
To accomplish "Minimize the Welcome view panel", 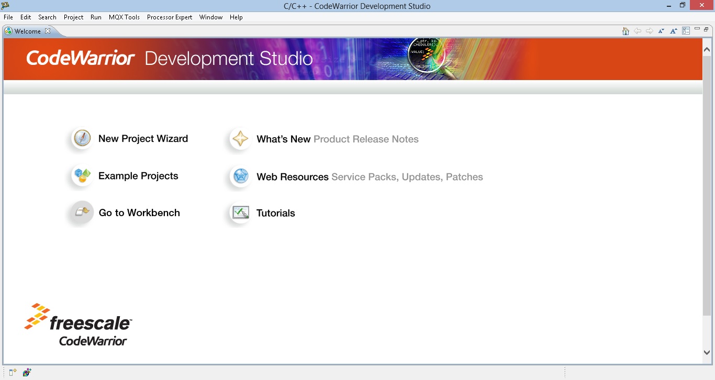I will click(697, 29).
